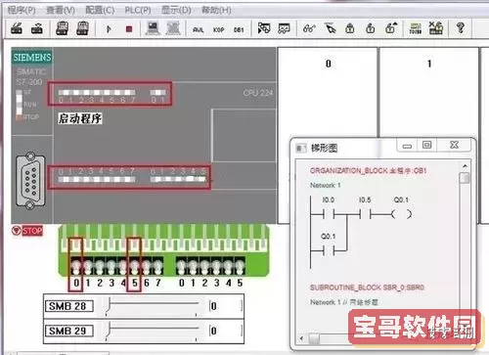Click the program state icon next to the DB1 button
This screenshot has height=355, width=489.
click(264, 28)
